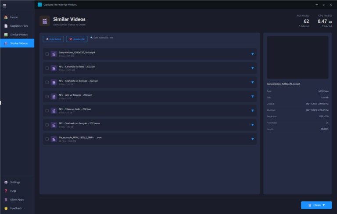Screen dimensions: 337x214
Task: Check the NFL Titans vs Colts checkbox
Action: coord(47,111)
